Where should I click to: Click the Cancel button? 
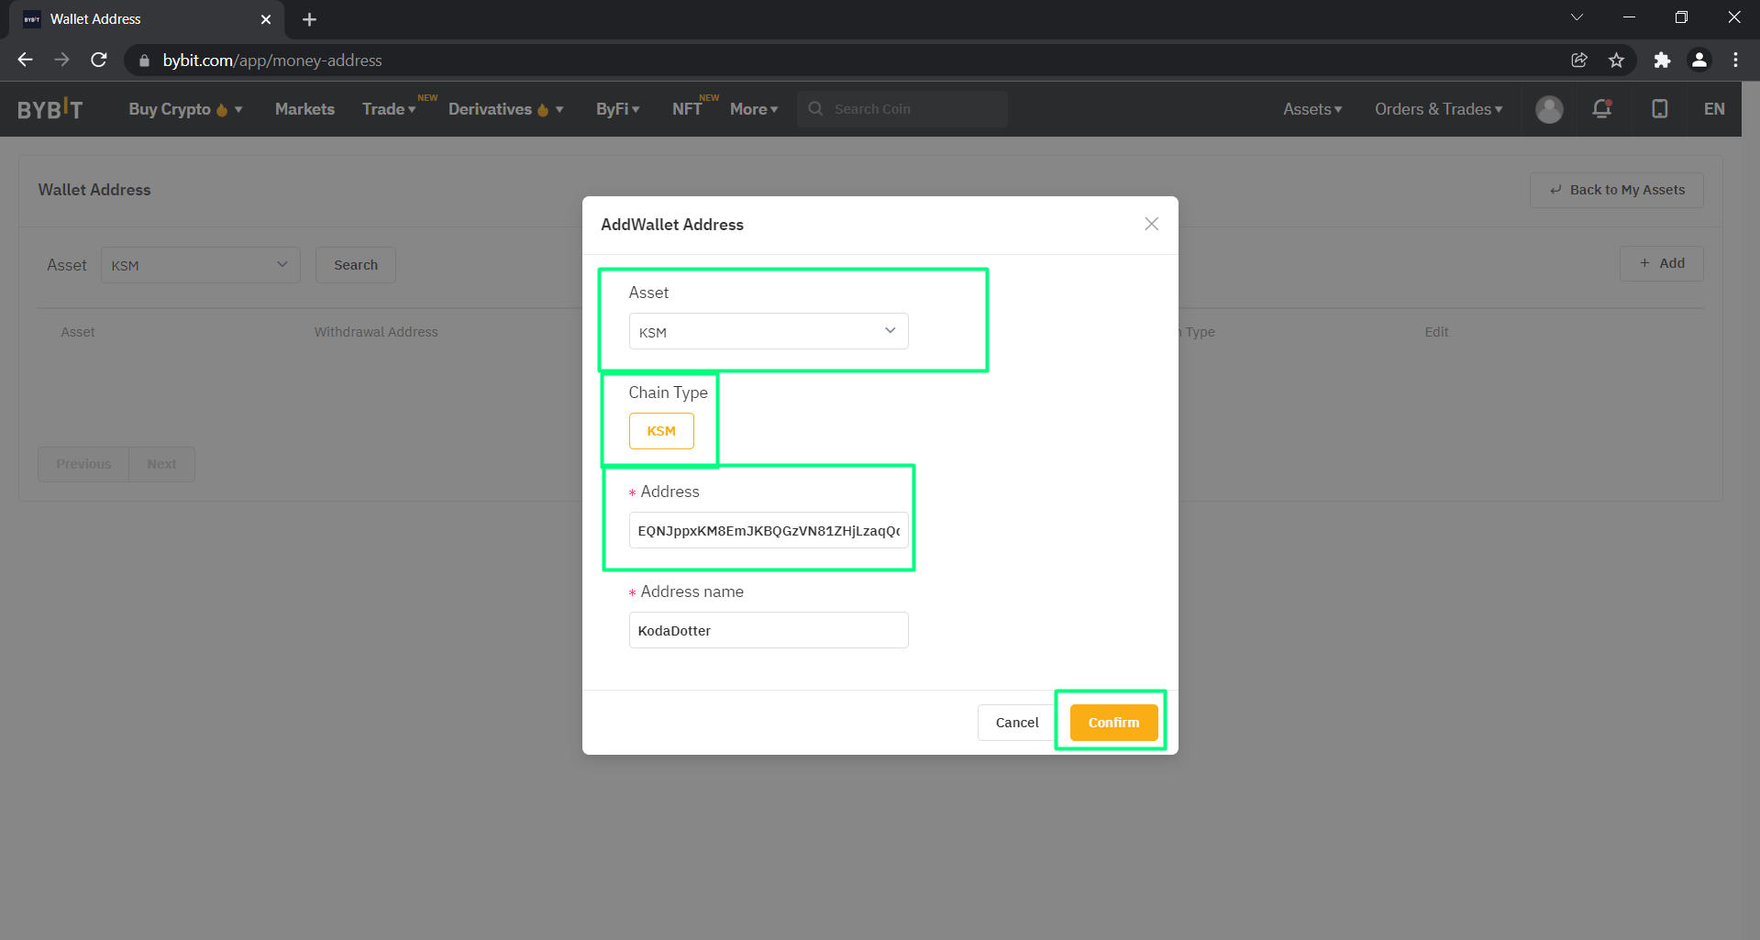click(x=1016, y=723)
